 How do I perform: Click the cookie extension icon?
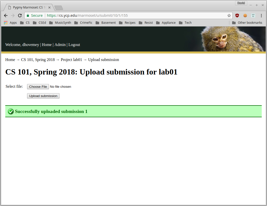pos(245,15)
